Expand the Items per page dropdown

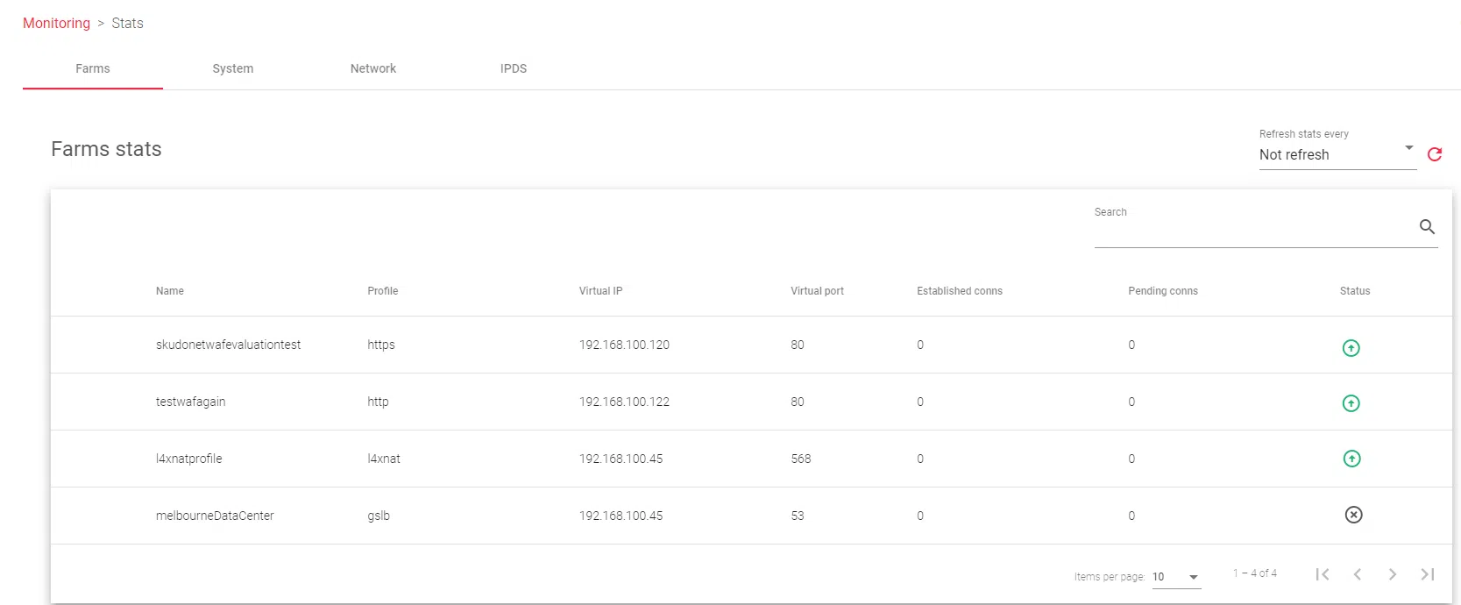click(x=1176, y=577)
